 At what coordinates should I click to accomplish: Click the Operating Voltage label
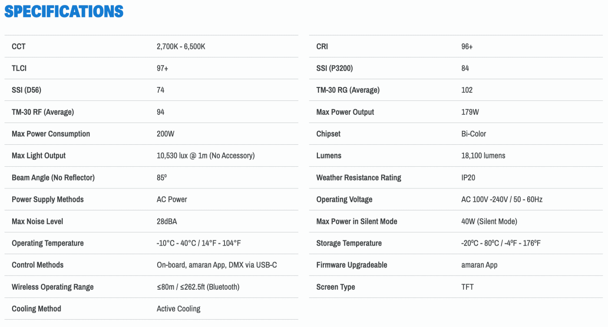coord(344,200)
